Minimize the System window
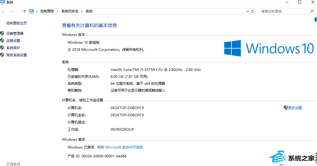 (x=287, y=2)
